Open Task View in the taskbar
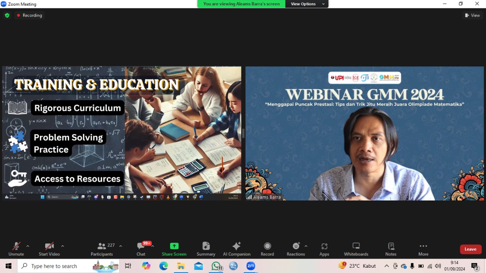Screen dimensions: 486x273 (x=128, y=266)
